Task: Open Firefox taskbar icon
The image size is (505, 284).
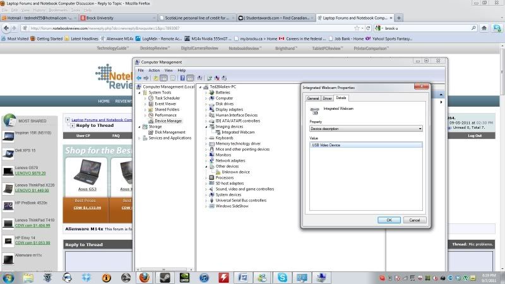Action: (x=145, y=277)
